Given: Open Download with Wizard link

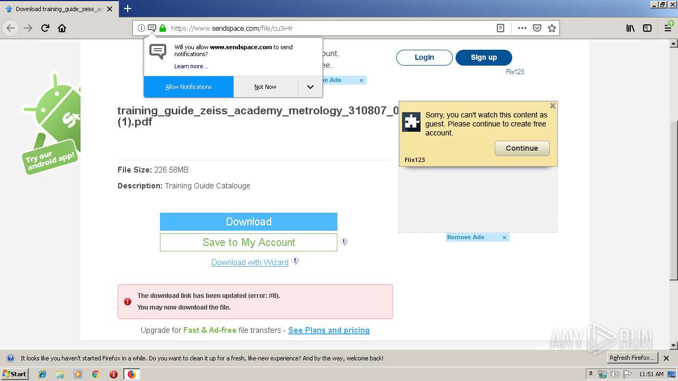Looking at the screenshot, I should click(250, 262).
